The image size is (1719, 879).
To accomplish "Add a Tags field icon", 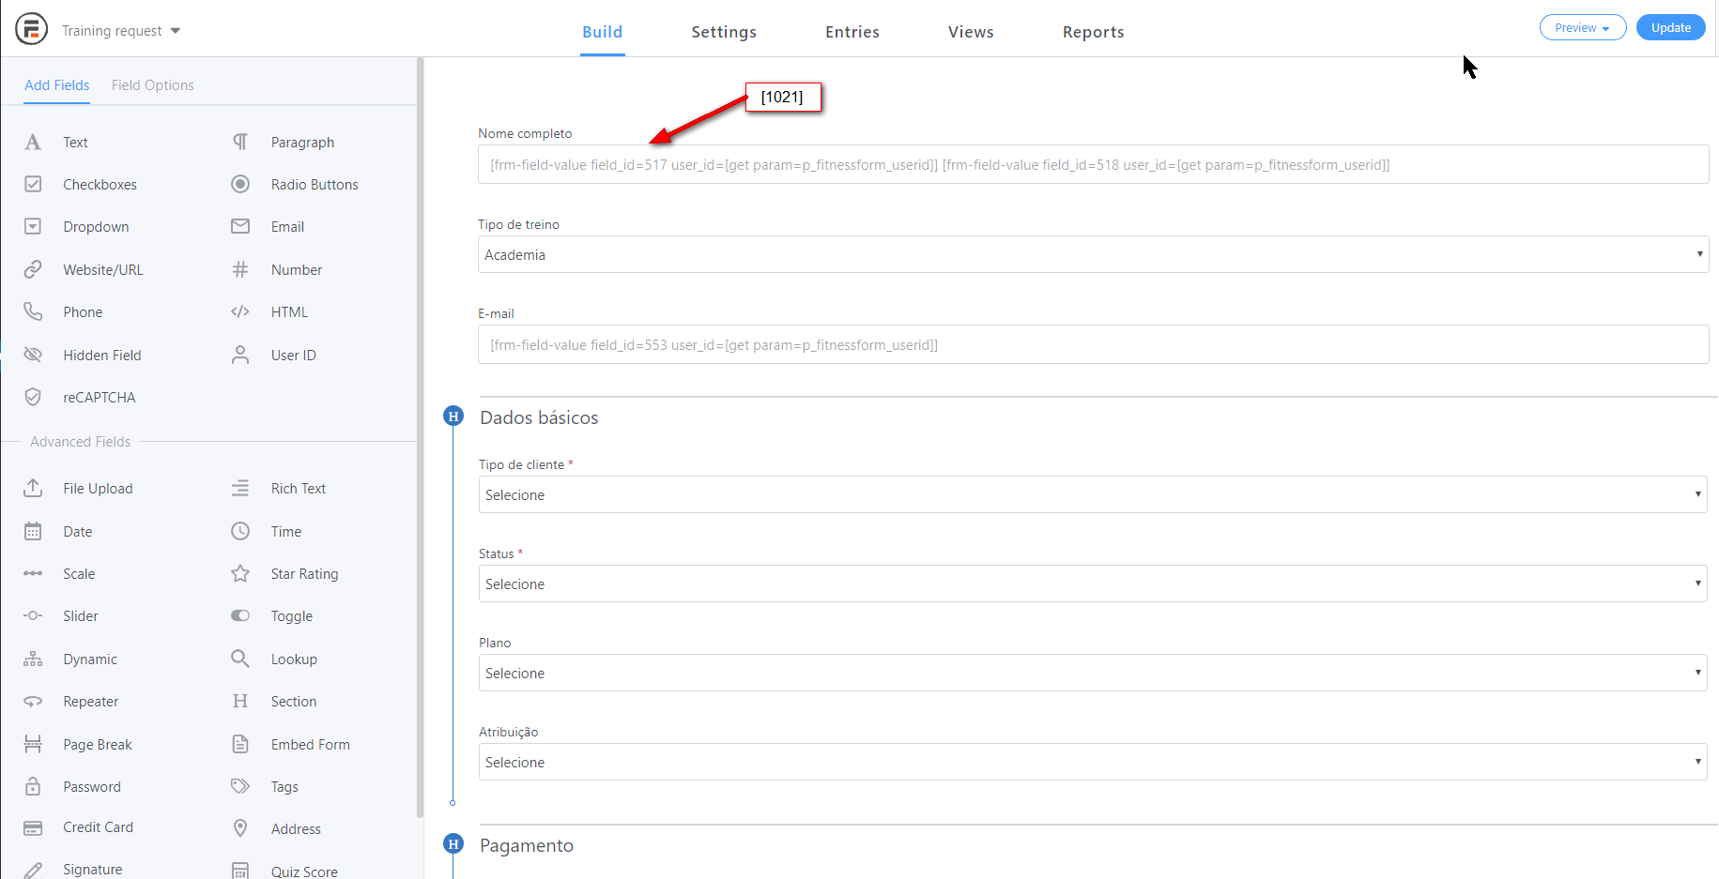I will coord(240,786).
